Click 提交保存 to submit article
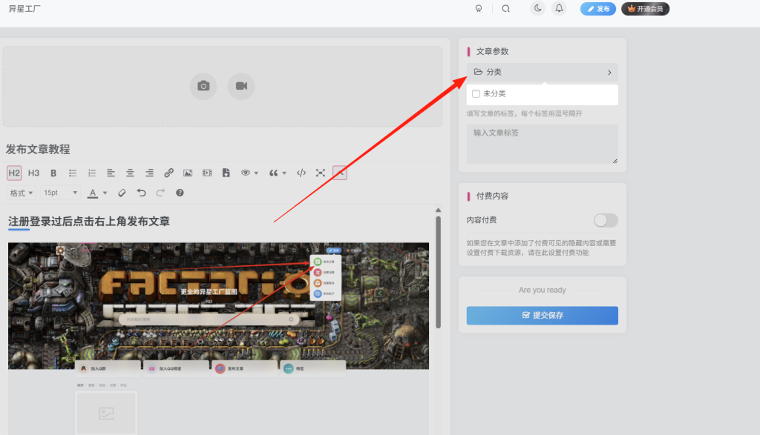Viewport: 760px width, 435px height. 543,316
